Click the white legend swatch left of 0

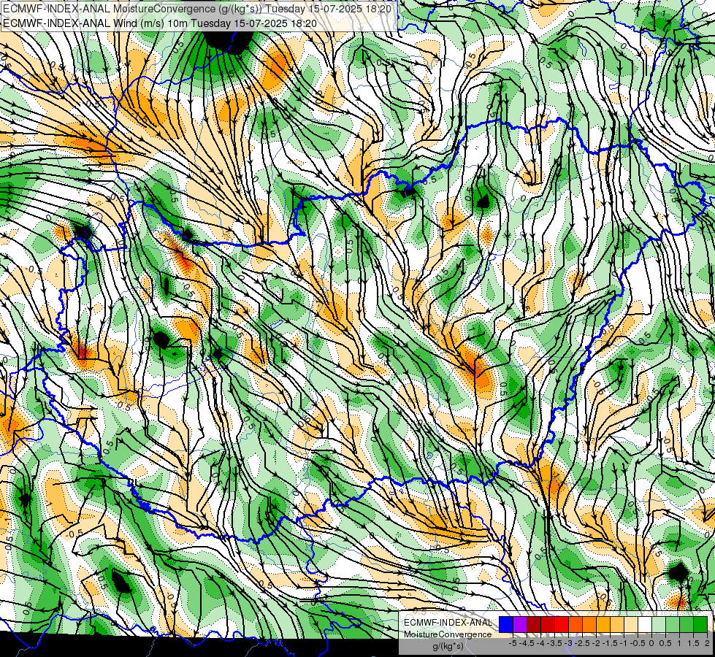(645, 625)
